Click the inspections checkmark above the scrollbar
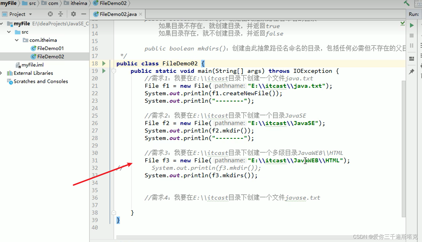 (x=402, y=24)
